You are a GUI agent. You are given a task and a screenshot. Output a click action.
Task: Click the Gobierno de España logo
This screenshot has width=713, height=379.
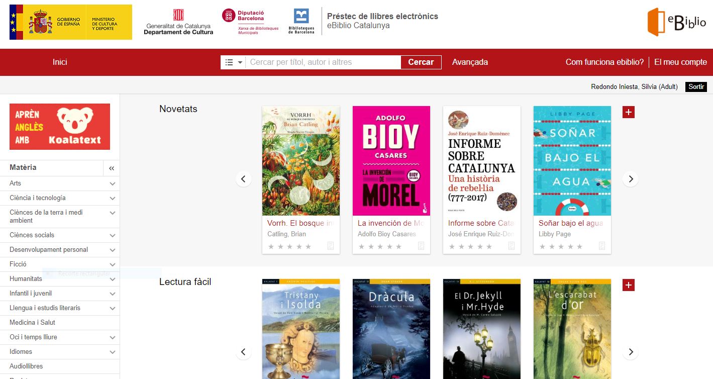pos(71,22)
